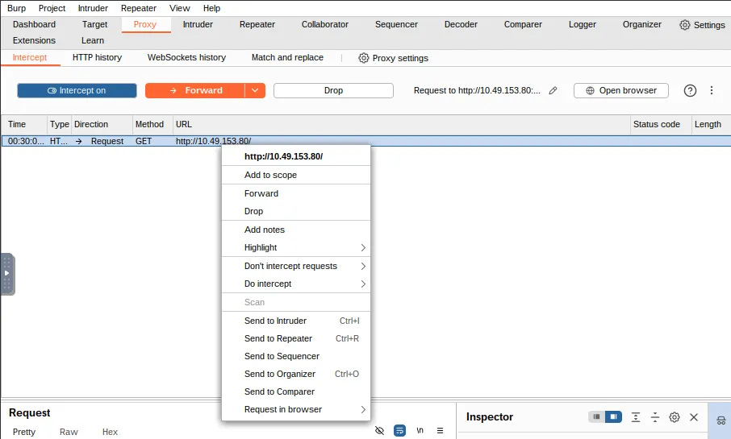Sort by the Status code column header
Viewport: 731px width, 439px height.
(x=660, y=124)
